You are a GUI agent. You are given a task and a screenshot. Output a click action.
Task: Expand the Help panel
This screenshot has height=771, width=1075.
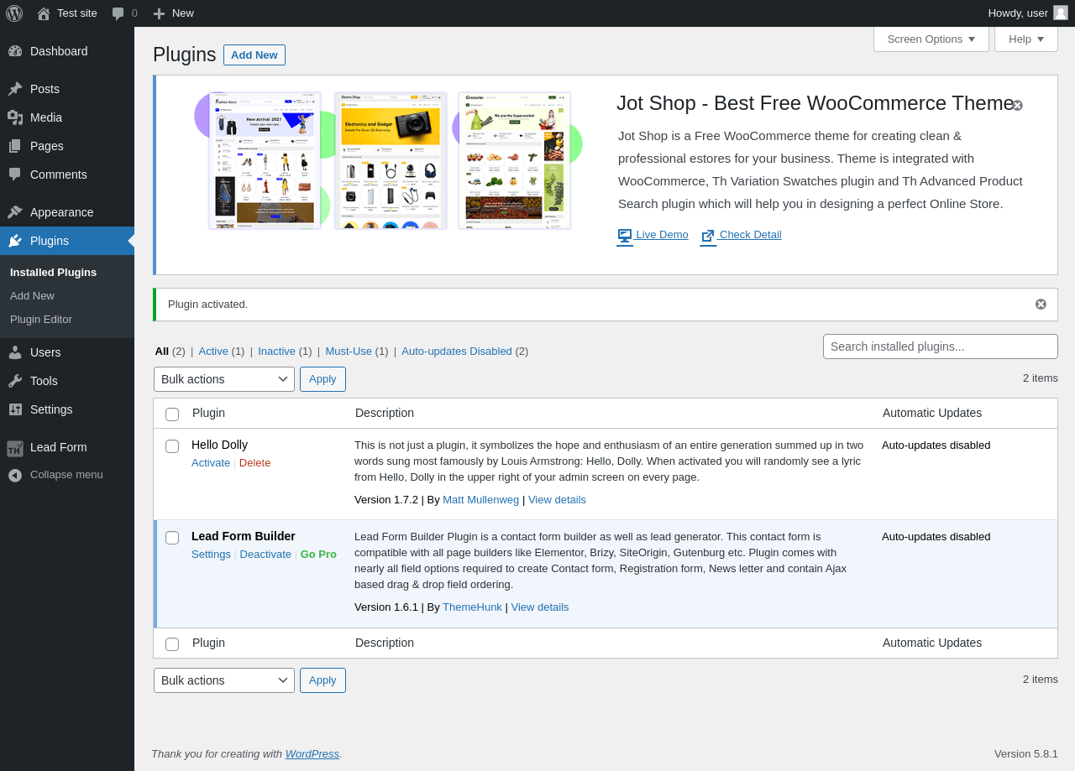click(x=1026, y=39)
